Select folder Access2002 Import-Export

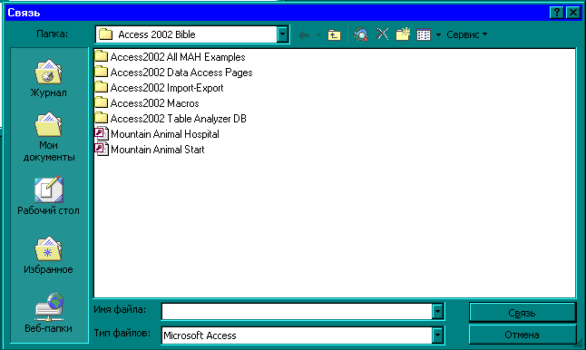click(160, 87)
